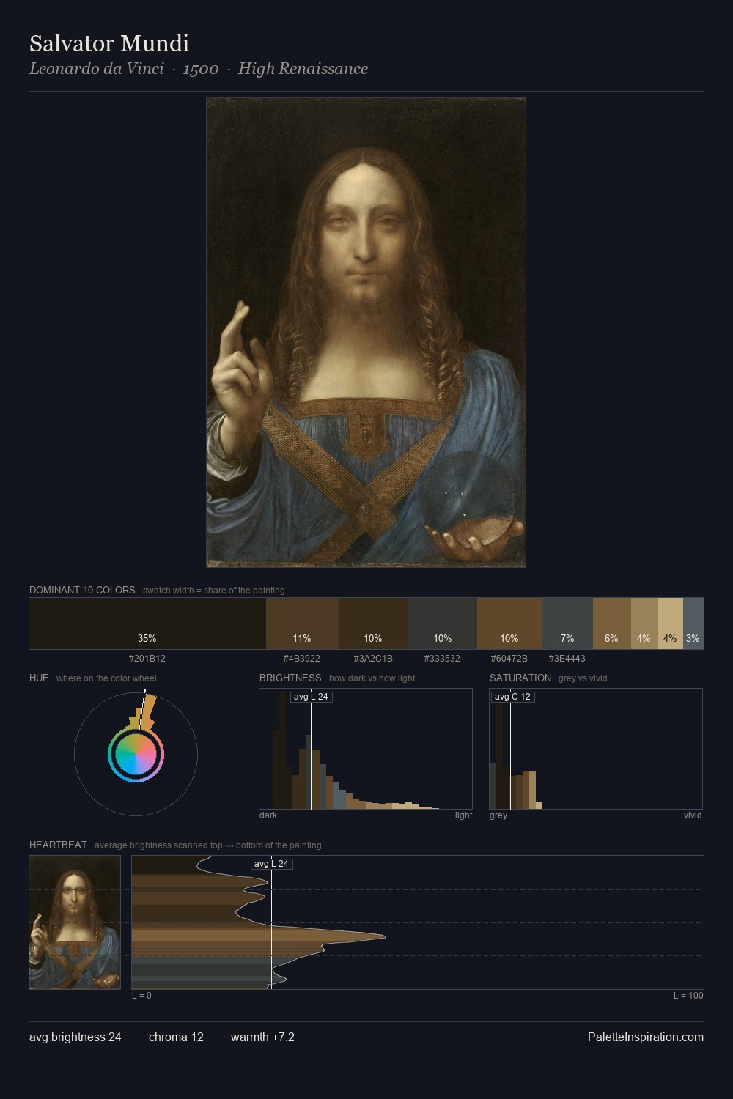
Task: Click the 7% slate swatch #3E4443
Action: [x=567, y=623]
